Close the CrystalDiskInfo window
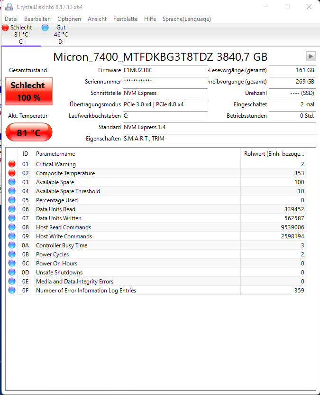 pos(309,7)
